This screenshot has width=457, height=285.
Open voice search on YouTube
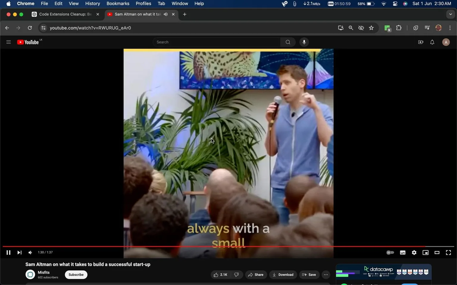pos(304,42)
